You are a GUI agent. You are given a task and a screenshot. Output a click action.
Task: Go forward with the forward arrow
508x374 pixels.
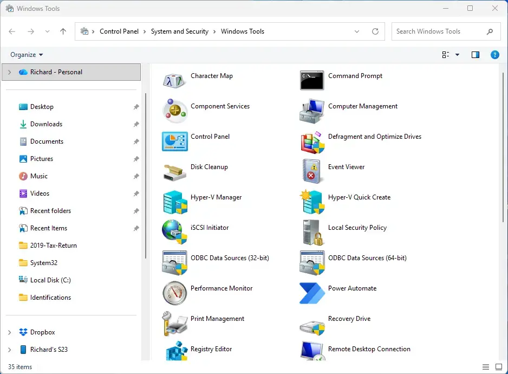coord(31,31)
